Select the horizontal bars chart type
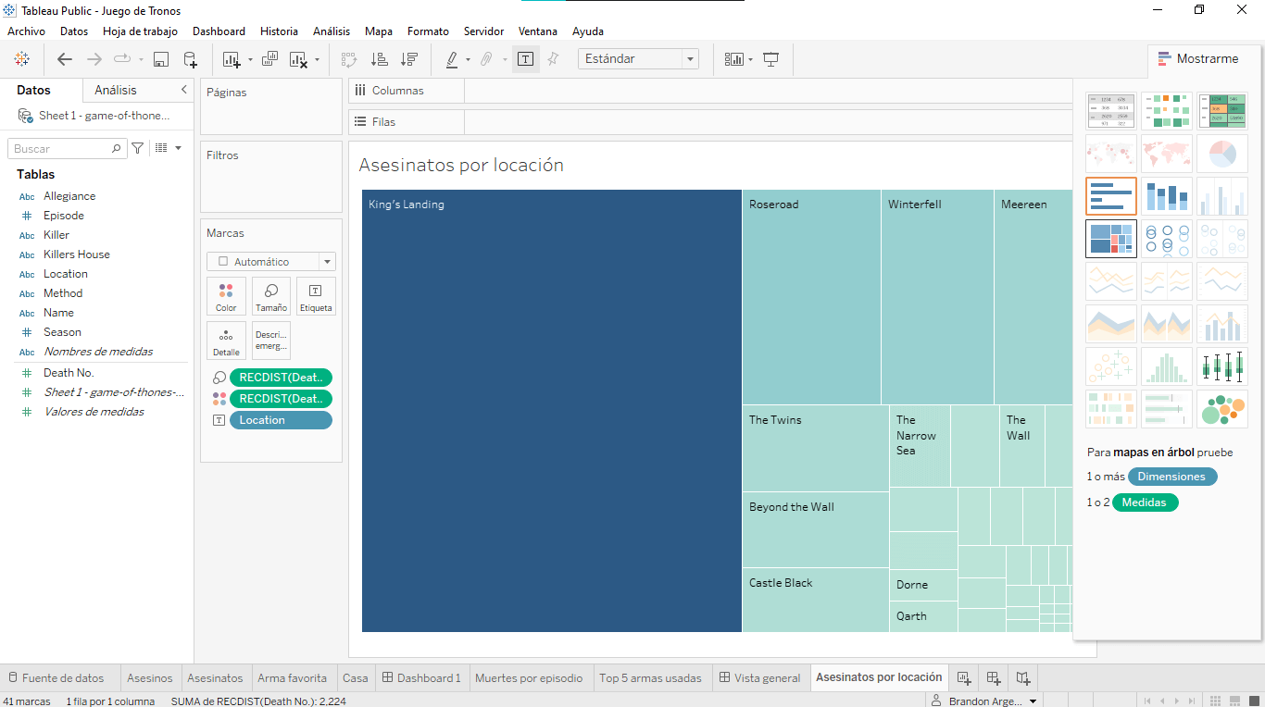 click(x=1111, y=196)
